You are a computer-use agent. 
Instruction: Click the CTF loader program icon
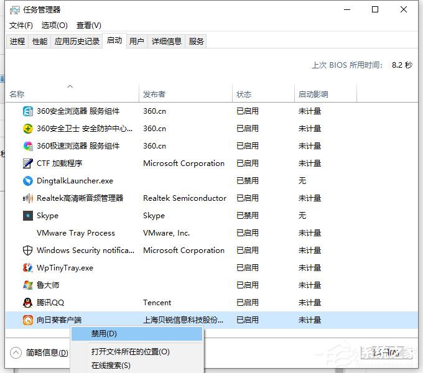(x=28, y=163)
